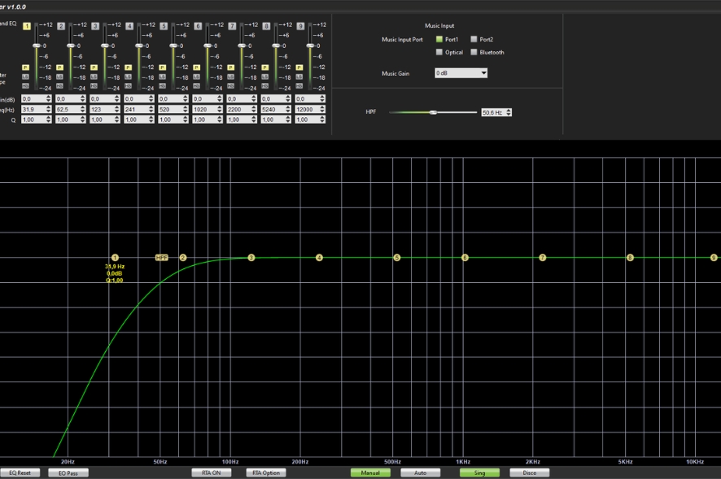The height and width of the screenshot is (479, 721).
Task: Check the Optical input option
Action: (439, 52)
